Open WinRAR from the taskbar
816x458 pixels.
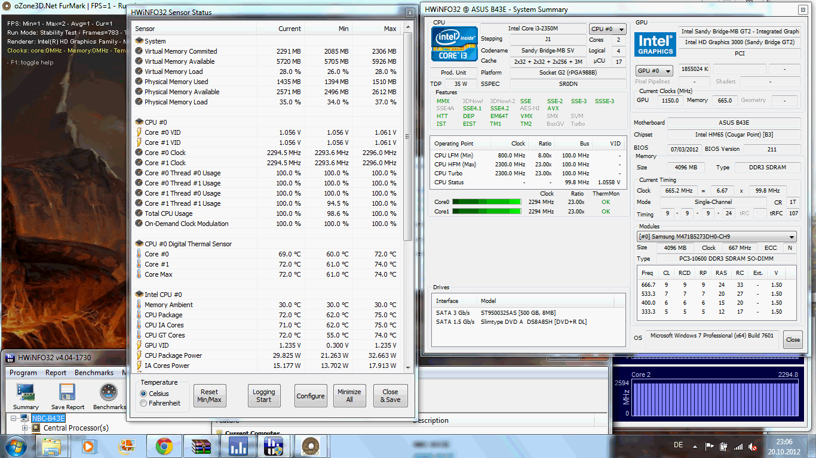201,446
